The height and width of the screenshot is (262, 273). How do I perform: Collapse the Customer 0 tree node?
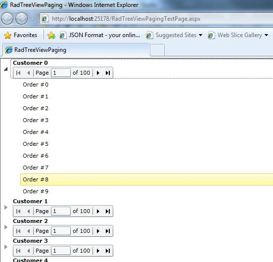tap(6, 69)
